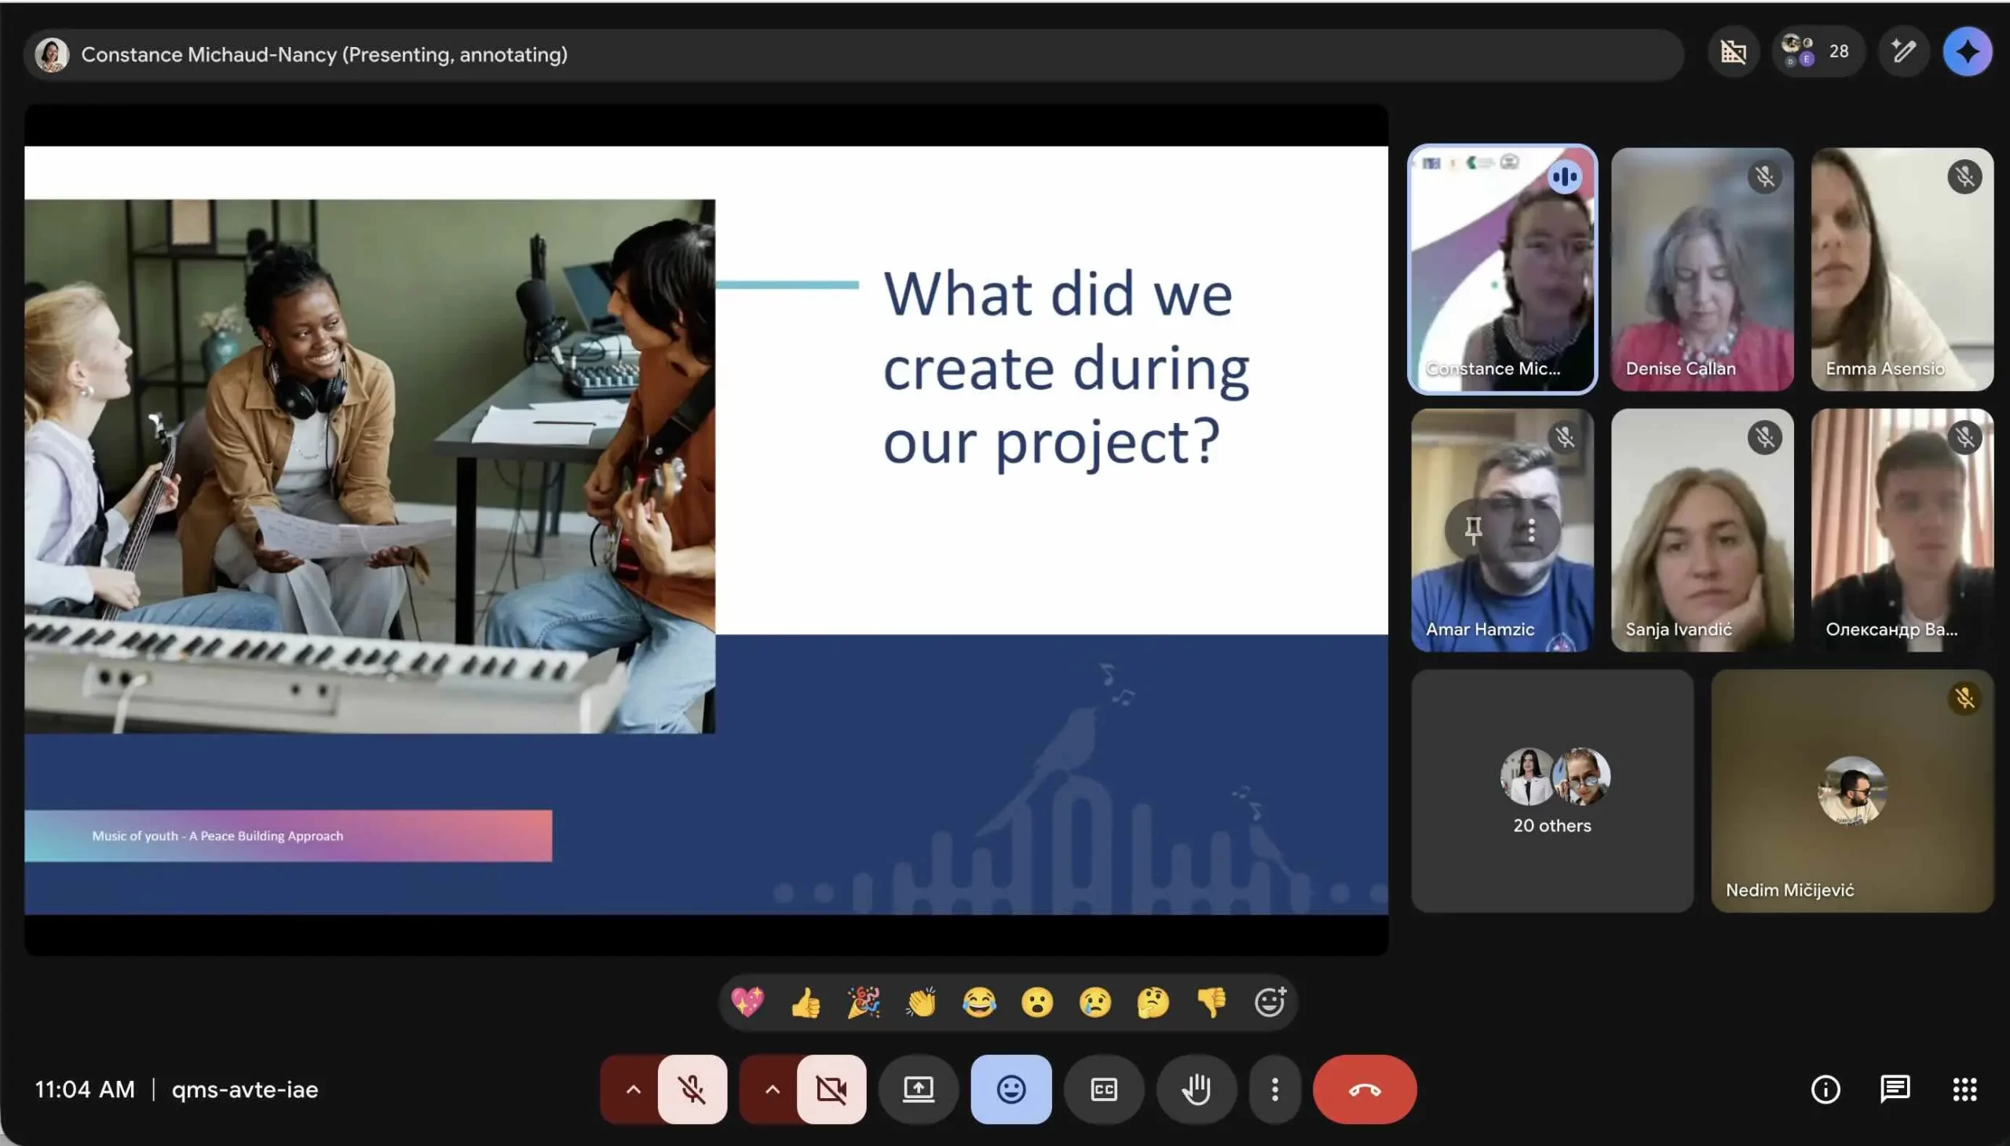This screenshot has width=2010, height=1146.
Task: Open the chat panel icon
Action: tap(1895, 1089)
